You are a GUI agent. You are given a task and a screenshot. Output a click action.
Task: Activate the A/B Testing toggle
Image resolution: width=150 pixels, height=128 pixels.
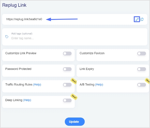click(x=142, y=85)
